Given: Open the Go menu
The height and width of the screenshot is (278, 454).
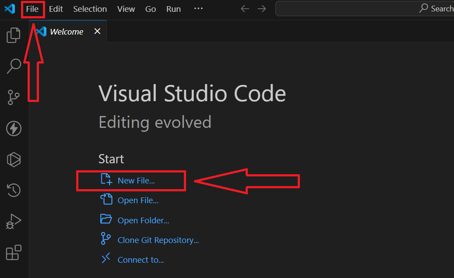Looking at the screenshot, I should click(151, 9).
